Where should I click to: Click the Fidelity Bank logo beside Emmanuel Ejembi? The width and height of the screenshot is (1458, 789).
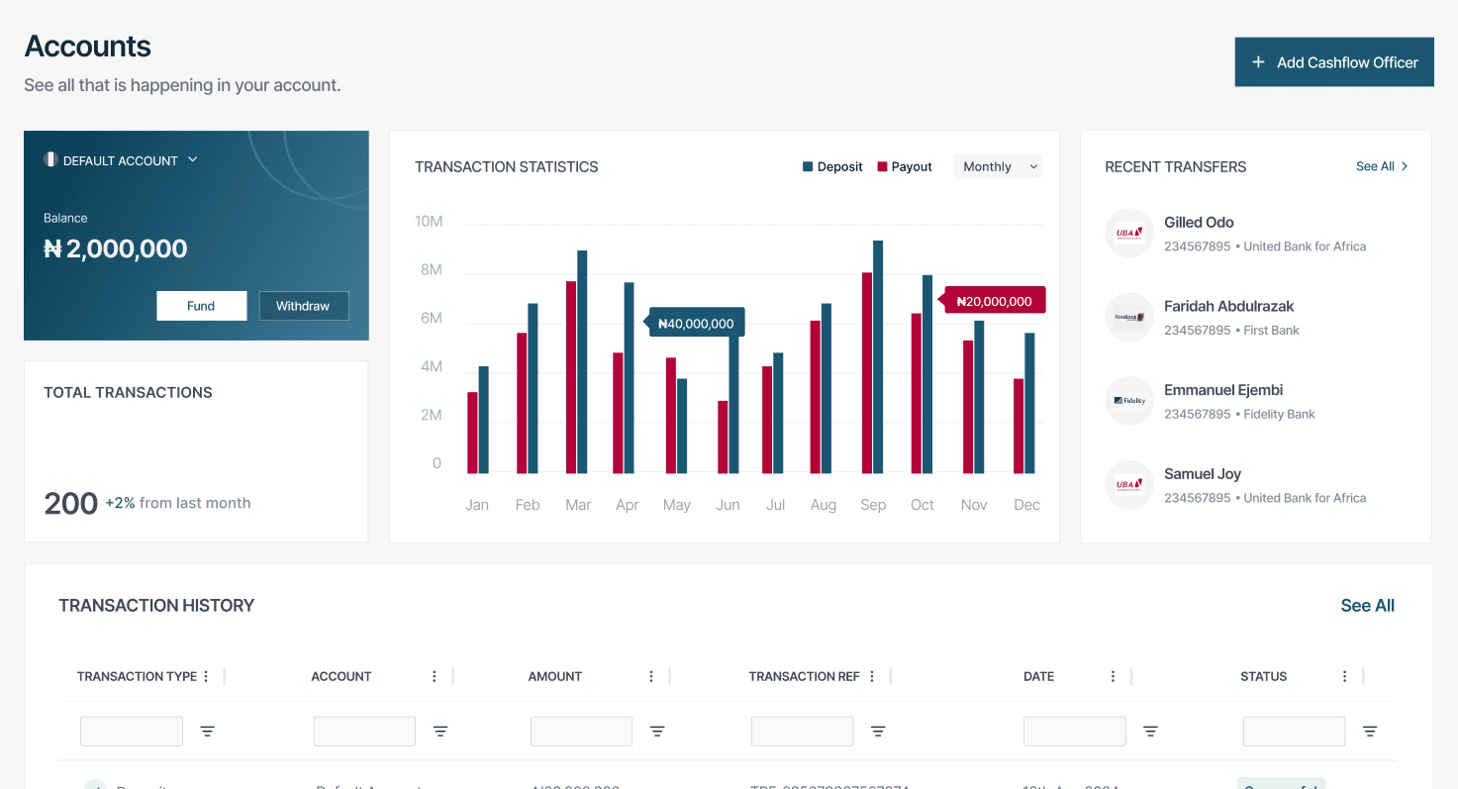point(1129,400)
